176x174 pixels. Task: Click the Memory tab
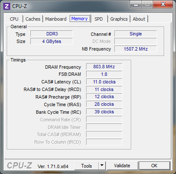tap(80, 19)
